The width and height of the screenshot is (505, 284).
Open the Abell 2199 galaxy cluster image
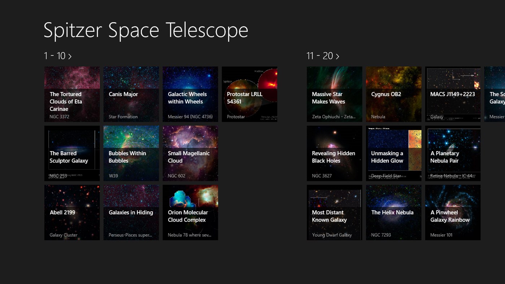click(72, 212)
